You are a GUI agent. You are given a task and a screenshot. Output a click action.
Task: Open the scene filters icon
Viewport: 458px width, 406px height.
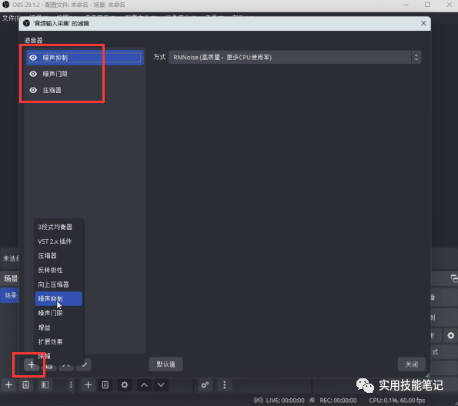(45, 384)
